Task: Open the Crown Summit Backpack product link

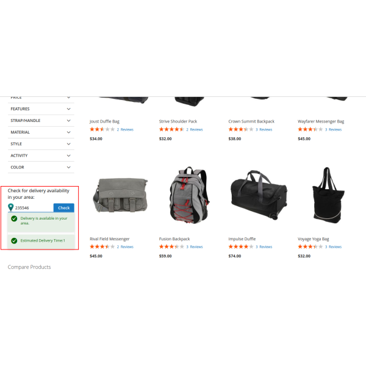Action: [x=251, y=121]
